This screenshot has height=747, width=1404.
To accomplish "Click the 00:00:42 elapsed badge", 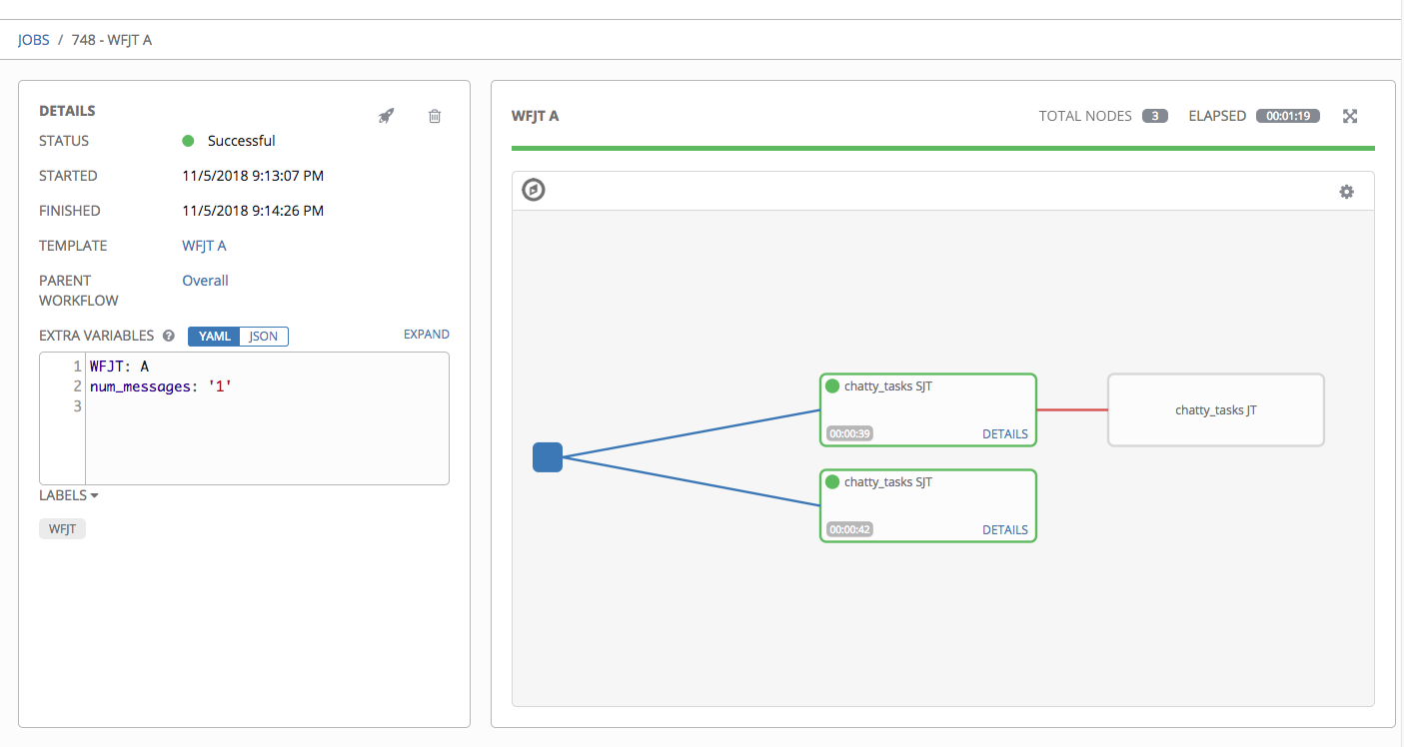I will coord(849,530).
